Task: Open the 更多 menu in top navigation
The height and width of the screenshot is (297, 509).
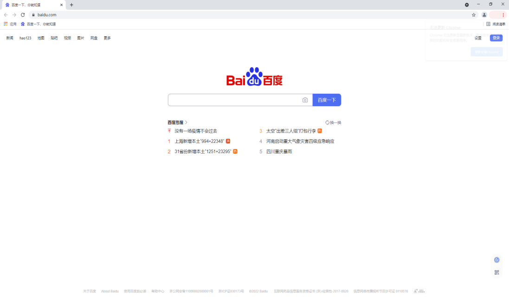Action: click(x=107, y=38)
